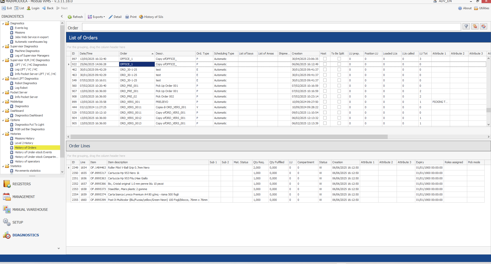Sort orders by Scheduling Type column

point(226,53)
